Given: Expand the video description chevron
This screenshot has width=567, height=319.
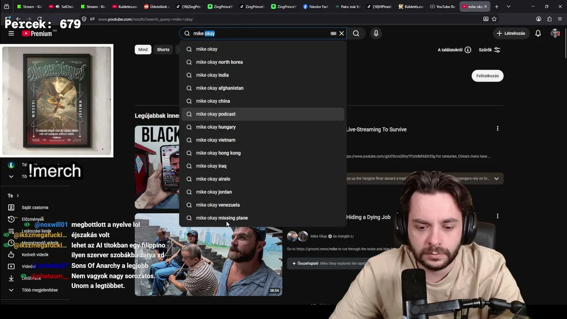Looking at the screenshot, I should click(x=497, y=179).
